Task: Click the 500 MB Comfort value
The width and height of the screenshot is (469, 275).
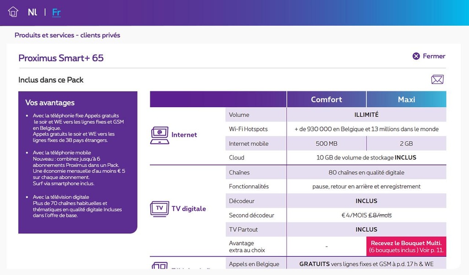Action: tap(326, 143)
